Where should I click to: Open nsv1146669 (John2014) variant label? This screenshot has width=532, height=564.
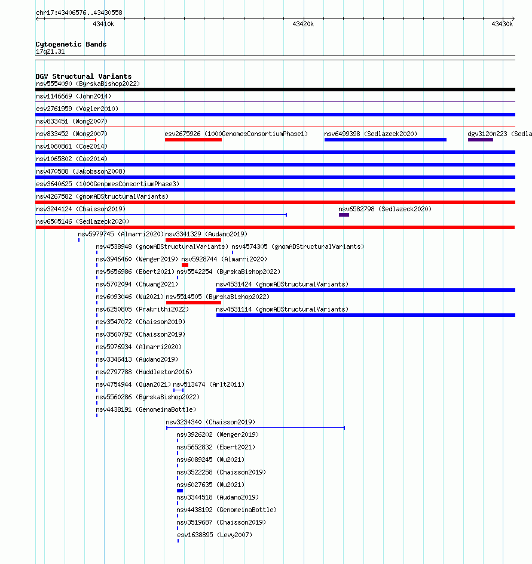(x=74, y=97)
